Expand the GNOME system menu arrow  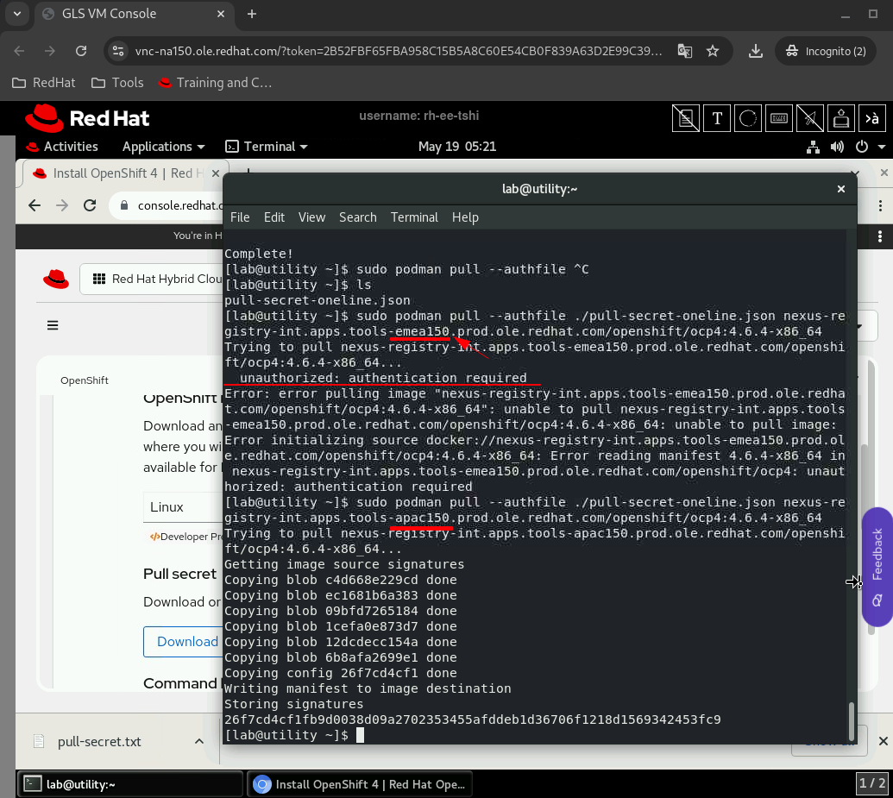click(x=882, y=147)
